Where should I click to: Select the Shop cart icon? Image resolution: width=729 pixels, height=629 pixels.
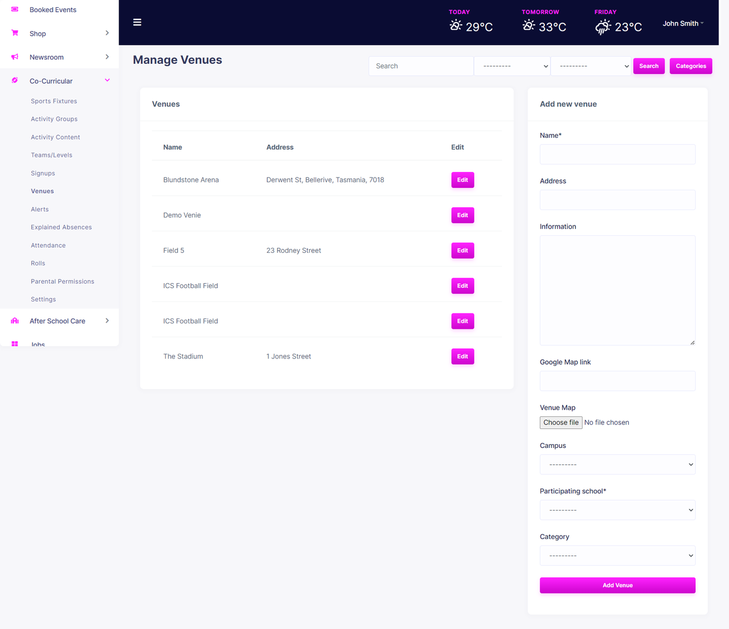[x=15, y=33]
